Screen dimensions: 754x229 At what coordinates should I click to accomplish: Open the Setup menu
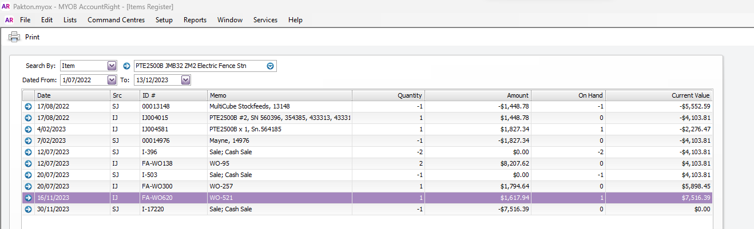(x=164, y=20)
